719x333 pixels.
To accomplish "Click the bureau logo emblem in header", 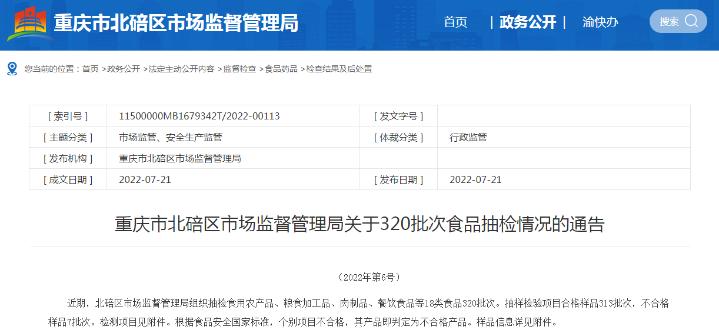I will 29,24.
